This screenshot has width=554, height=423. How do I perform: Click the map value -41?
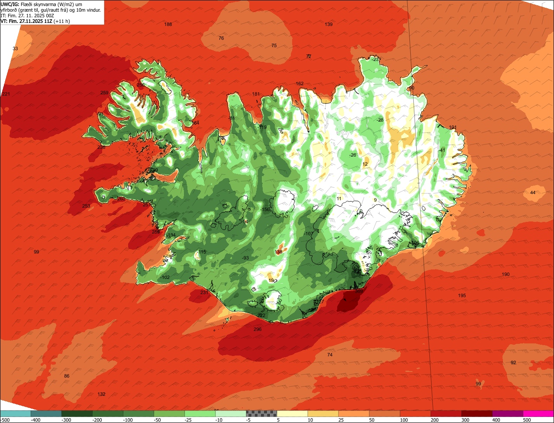[x=441, y=150]
